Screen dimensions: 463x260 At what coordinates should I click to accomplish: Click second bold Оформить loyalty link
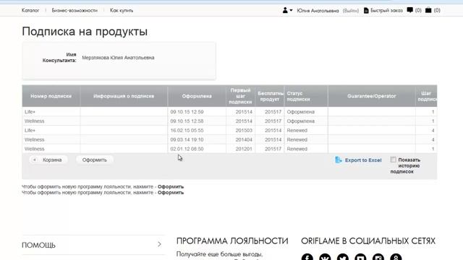tap(171, 193)
